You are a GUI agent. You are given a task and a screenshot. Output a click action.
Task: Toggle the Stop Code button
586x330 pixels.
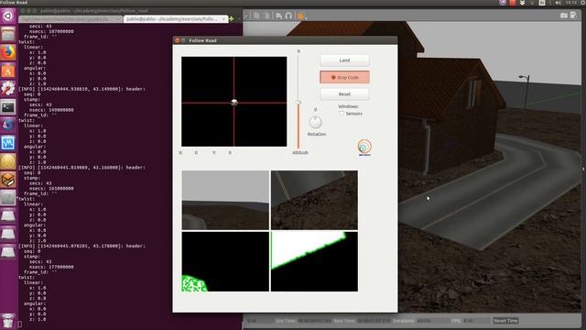coord(344,77)
